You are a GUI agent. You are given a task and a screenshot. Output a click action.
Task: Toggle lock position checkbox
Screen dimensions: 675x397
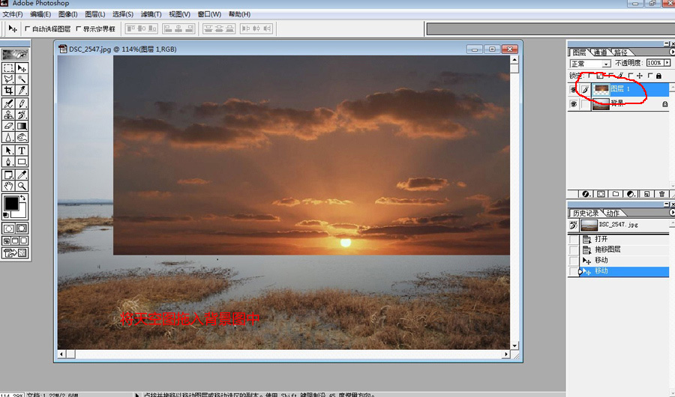631,76
